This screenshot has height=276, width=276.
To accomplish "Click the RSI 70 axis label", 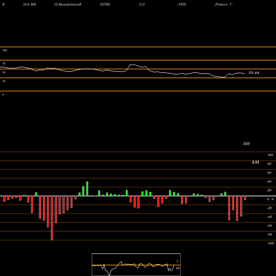I will click(4, 63).
